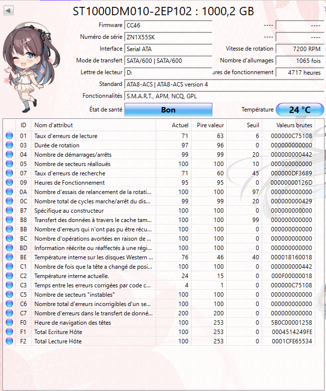The width and height of the screenshot is (326, 391).
Task: Click the Taux d'erreurs de lecture attribute name
Action: click(66, 136)
